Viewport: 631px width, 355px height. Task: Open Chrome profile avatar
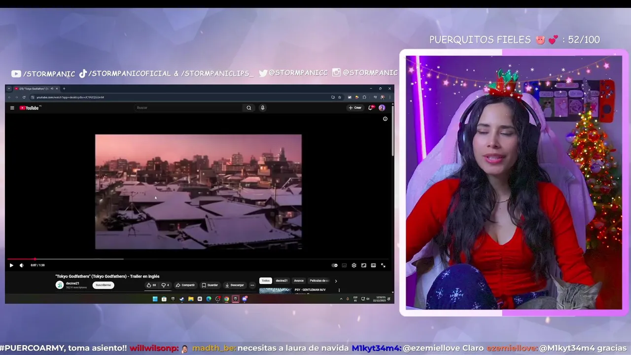tap(382, 97)
